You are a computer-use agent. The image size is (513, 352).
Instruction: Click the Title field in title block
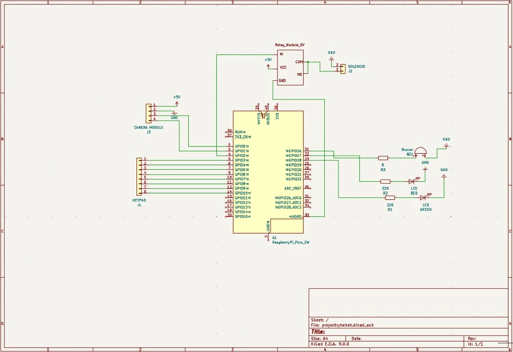(408, 332)
